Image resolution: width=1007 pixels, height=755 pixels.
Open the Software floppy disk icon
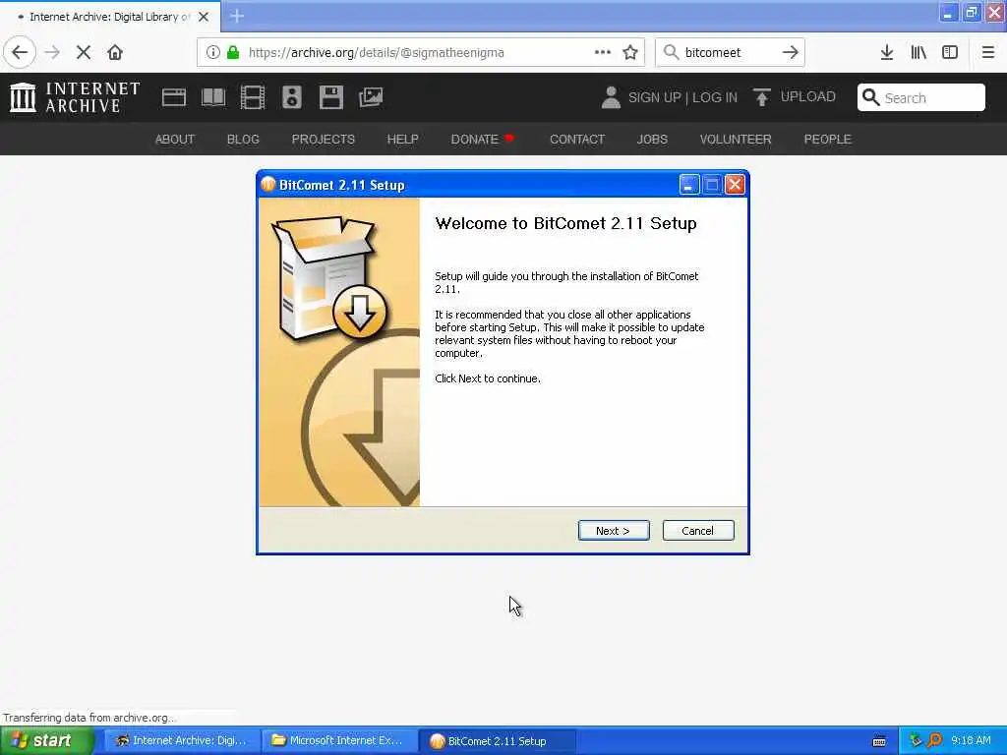(331, 97)
